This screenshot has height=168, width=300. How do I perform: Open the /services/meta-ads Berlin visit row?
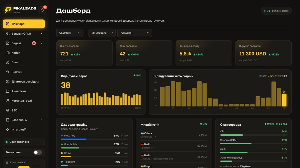tap(174, 157)
